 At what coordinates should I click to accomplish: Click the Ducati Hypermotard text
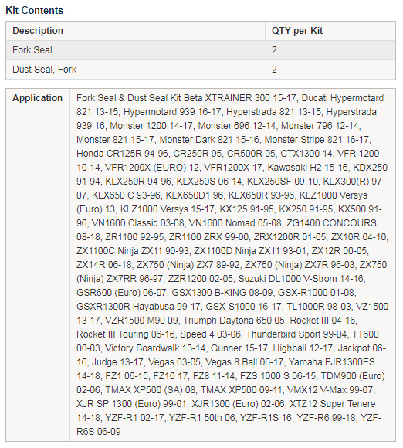(343, 98)
